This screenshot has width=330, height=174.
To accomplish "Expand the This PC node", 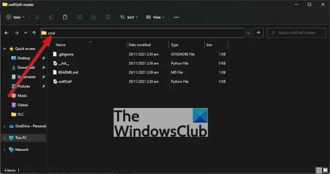I will tap(4, 138).
